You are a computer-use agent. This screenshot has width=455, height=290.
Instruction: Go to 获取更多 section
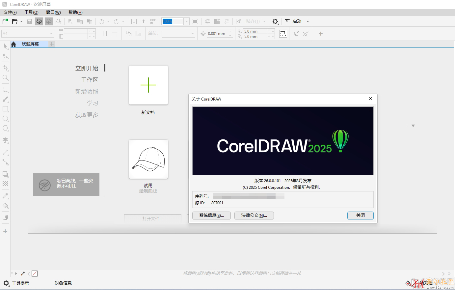pos(87,115)
